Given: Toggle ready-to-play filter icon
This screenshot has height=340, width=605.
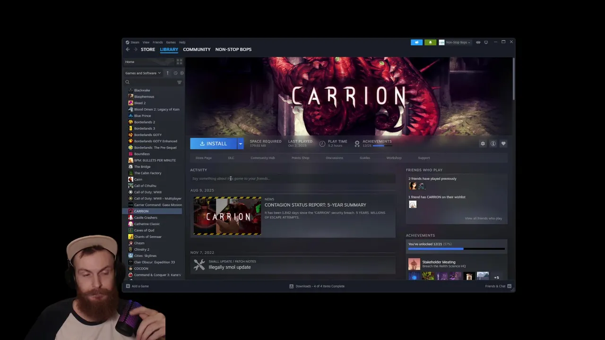Looking at the screenshot, I should click(x=181, y=73).
